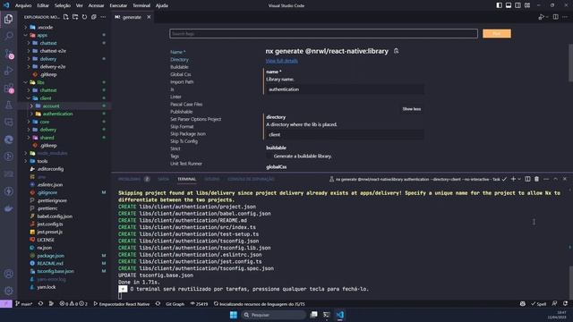Open the Microsoft Edge tools icon in activity bar
This screenshot has height=322, width=573.
pos(8,140)
